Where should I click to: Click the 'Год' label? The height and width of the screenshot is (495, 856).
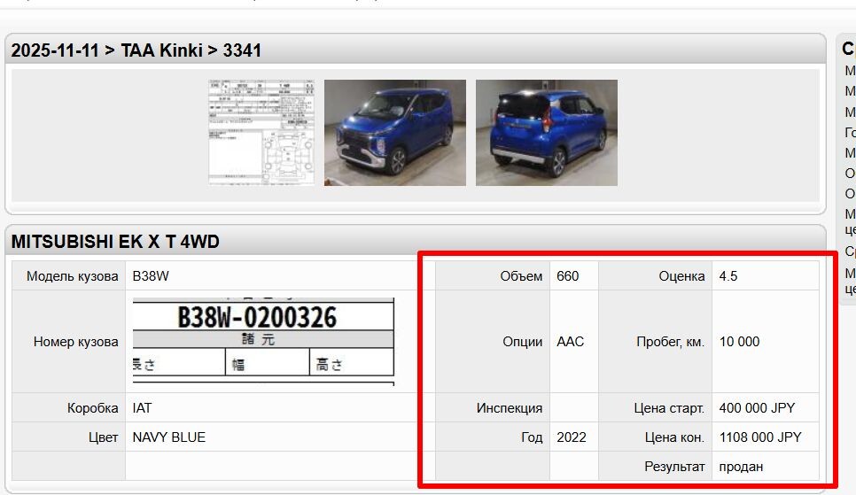click(x=532, y=437)
